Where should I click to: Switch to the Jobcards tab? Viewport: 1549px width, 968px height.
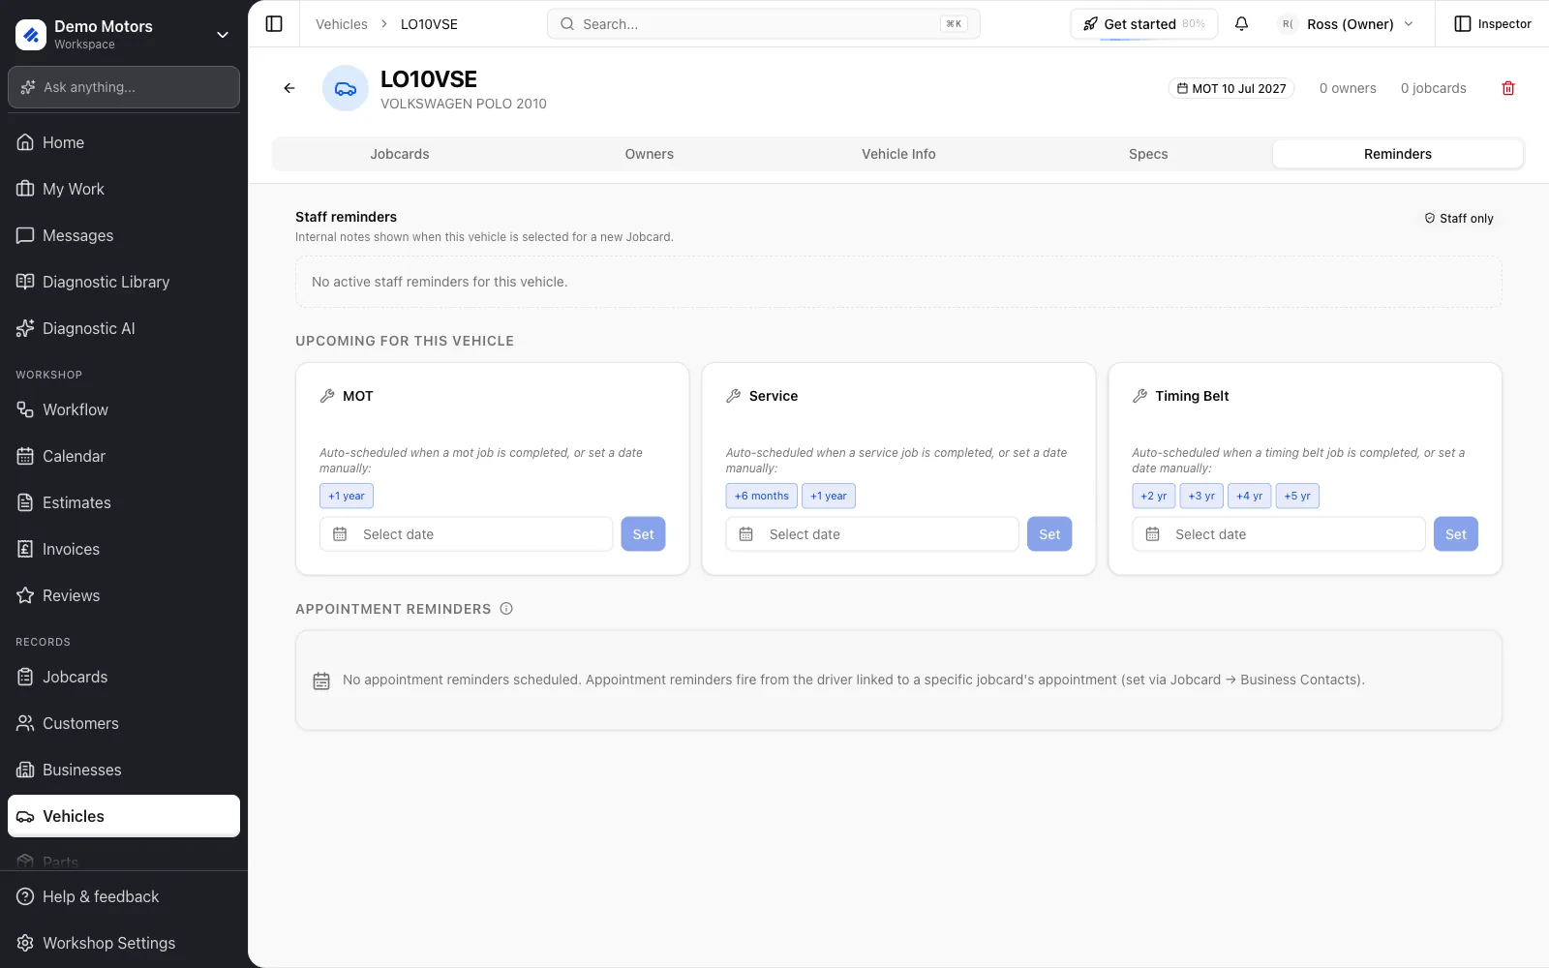point(400,154)
